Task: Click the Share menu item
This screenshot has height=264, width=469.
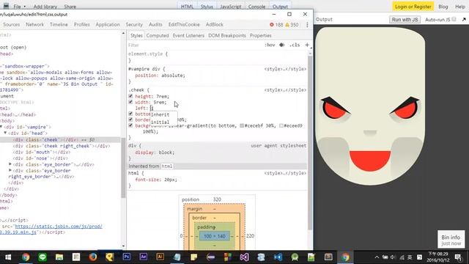Action: [70, 7]
